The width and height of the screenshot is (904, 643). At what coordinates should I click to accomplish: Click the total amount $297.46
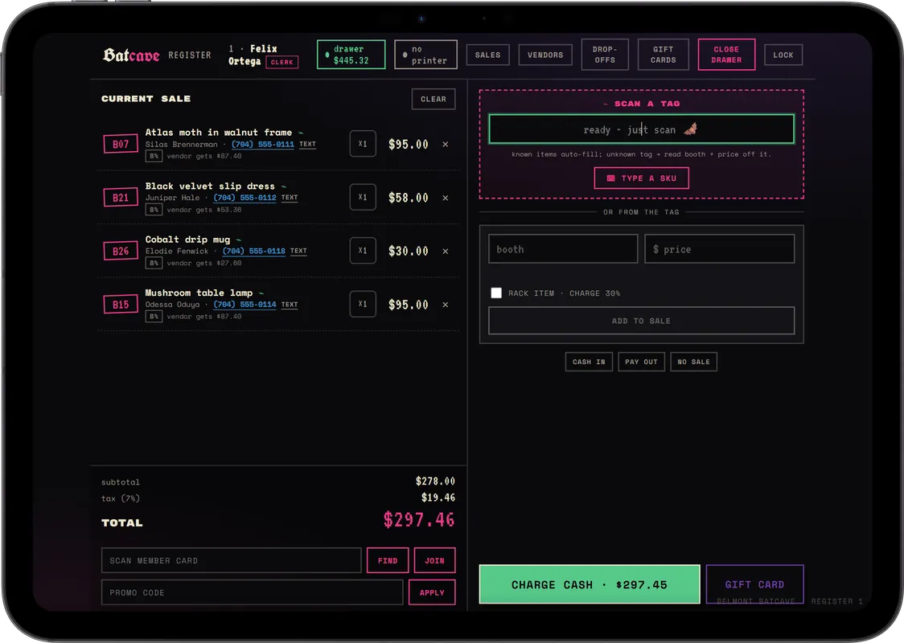419,520
